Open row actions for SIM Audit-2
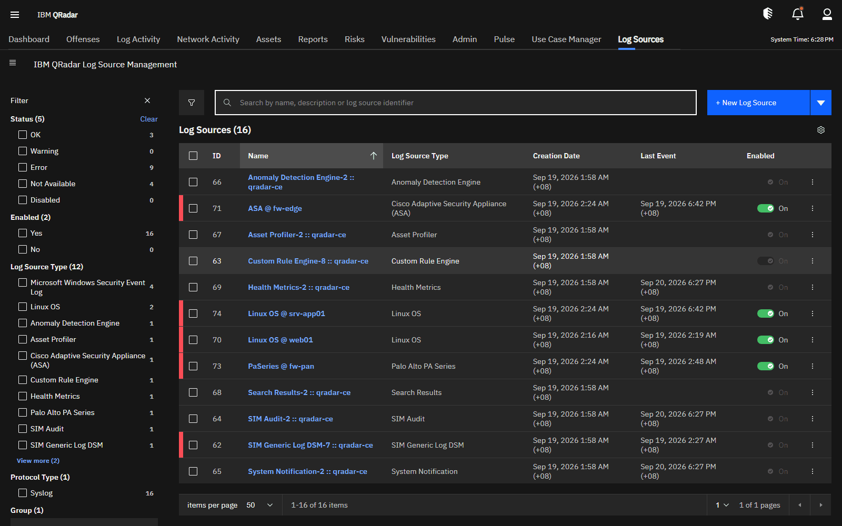 813,419
